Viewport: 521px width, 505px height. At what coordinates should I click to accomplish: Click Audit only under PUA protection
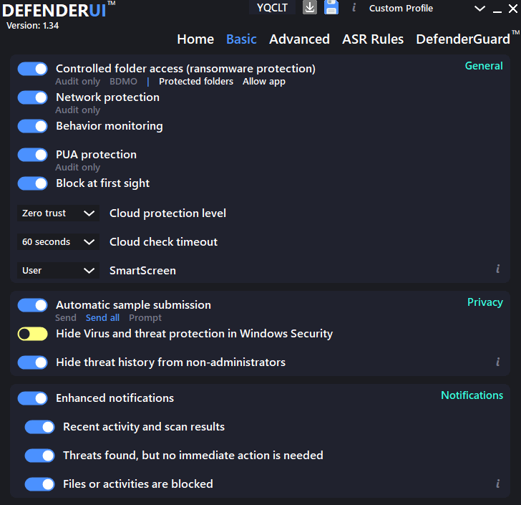[78, 168]
